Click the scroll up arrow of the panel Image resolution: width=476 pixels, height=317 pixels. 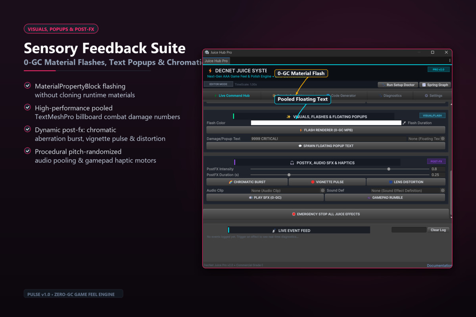point(450,104)
